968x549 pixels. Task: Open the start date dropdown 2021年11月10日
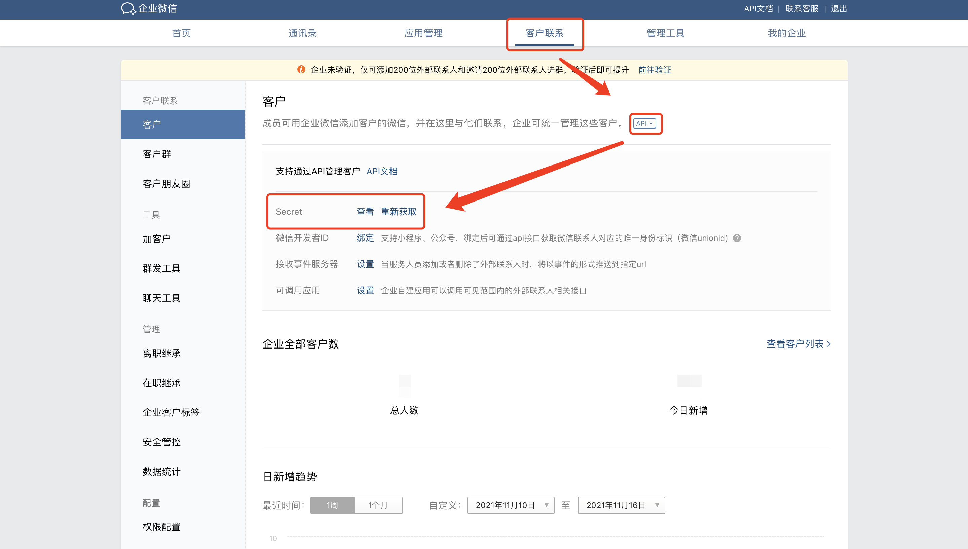tap(510, 505)
